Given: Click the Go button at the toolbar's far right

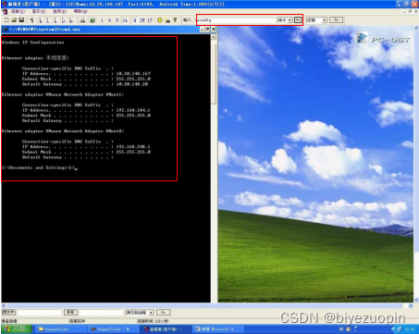Looking at the screenshot, I should pos(337,19).
